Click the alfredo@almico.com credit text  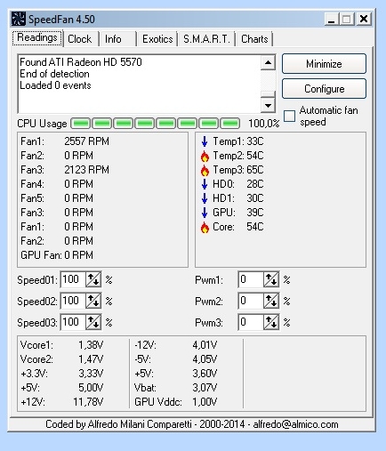click(295, 424)
